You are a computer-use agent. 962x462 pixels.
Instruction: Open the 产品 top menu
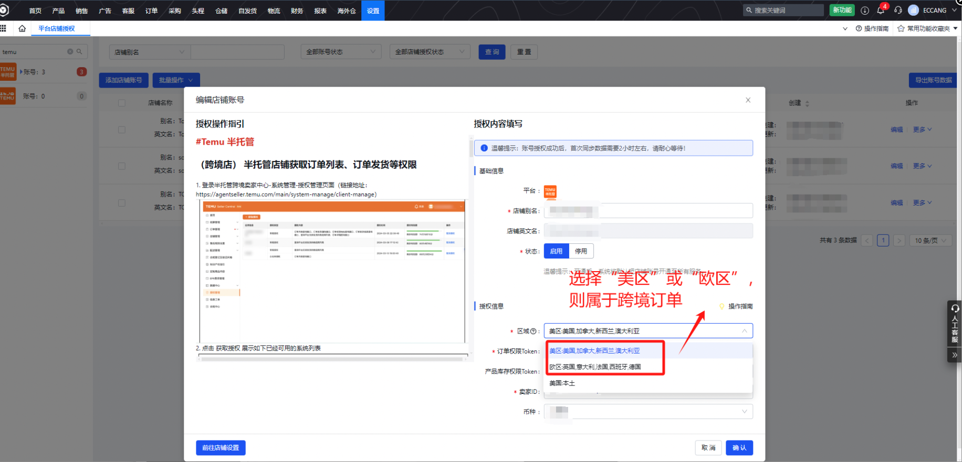(58, 10)
